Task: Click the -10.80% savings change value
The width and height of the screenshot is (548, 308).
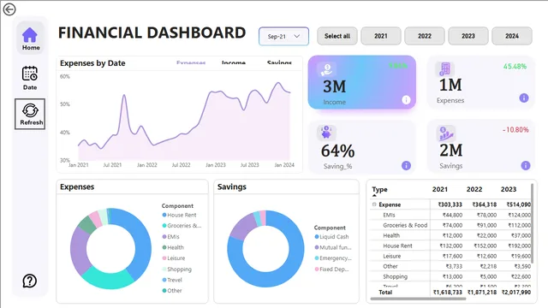Action: [515, 130]
